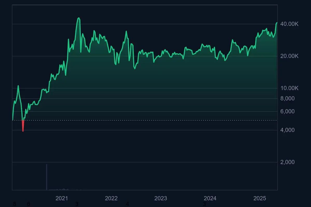311x207 pixels.
Task: Click the red dip below the dotted baseline
Action: click(23, 126)
